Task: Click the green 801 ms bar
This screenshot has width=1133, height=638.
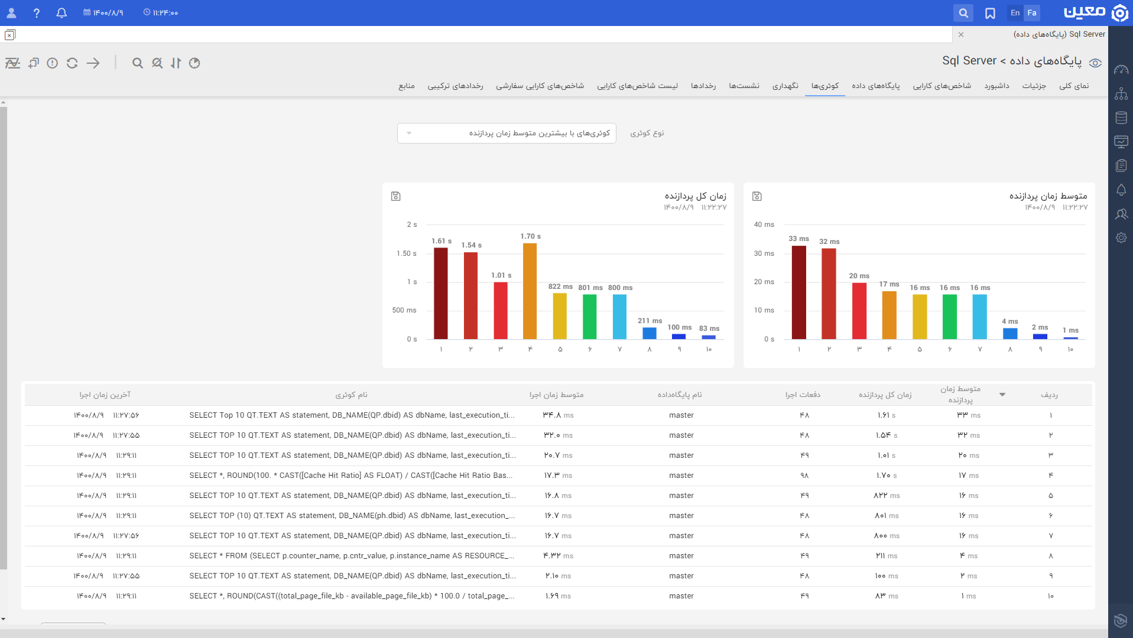Action: [590, 317]
